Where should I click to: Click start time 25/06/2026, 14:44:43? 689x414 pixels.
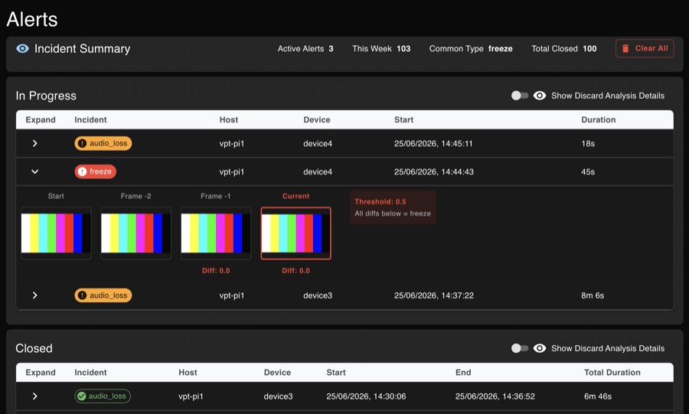coord(434,171)
